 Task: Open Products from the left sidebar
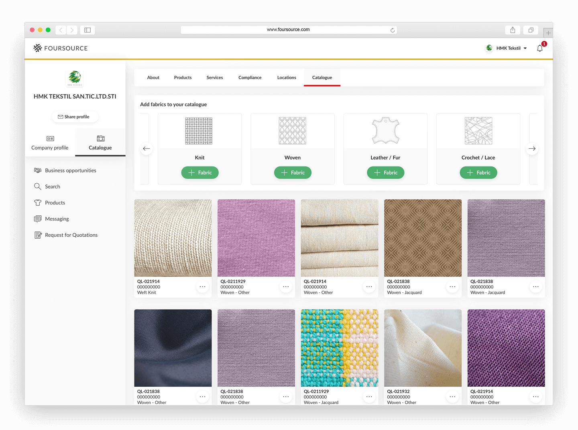[55, 203]
